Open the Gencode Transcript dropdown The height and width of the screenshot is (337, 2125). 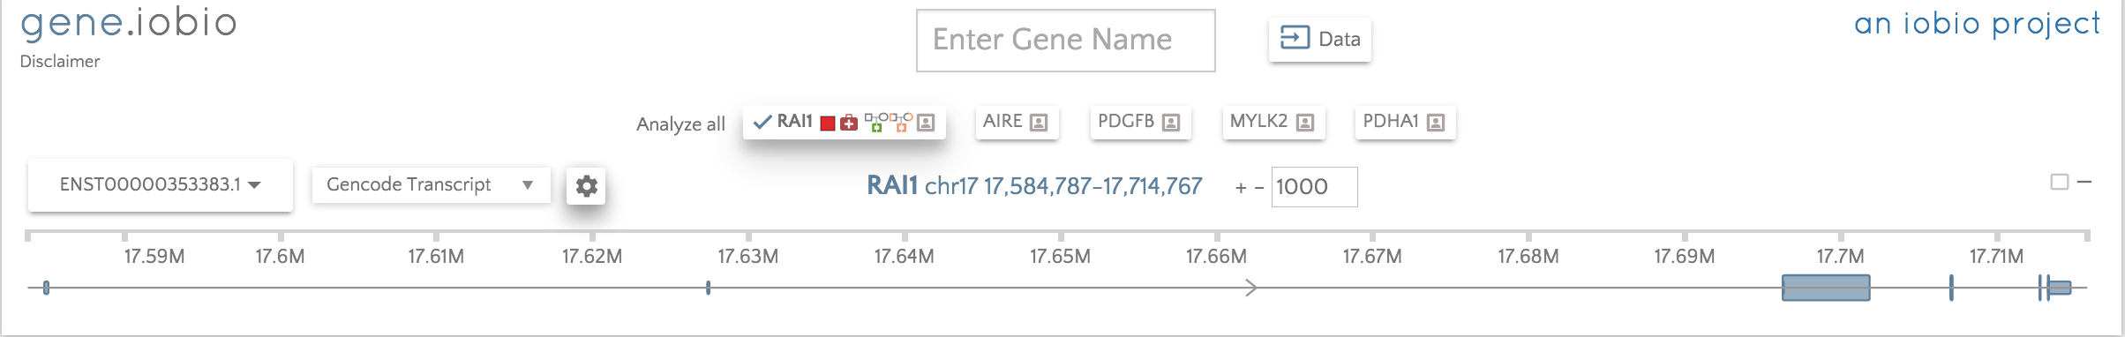431,185
